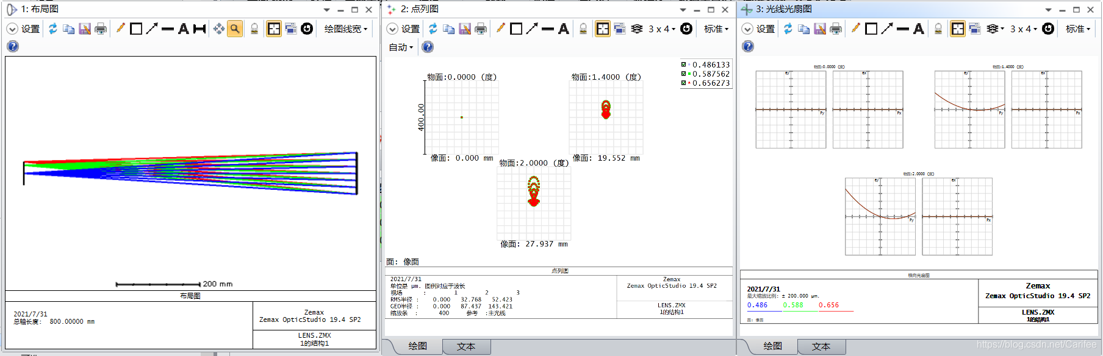Open the 3 x 4 grid dropdown in 光线光扇图
This screenshot has width=1103, height=356.
coord(1023,29)
